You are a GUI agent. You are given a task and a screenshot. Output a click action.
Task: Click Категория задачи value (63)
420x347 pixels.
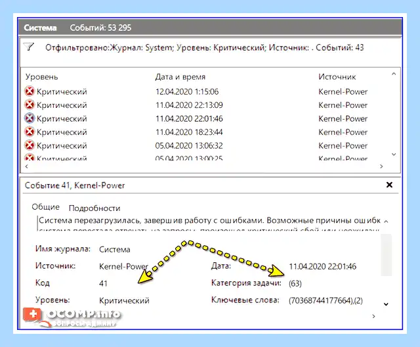295,283
